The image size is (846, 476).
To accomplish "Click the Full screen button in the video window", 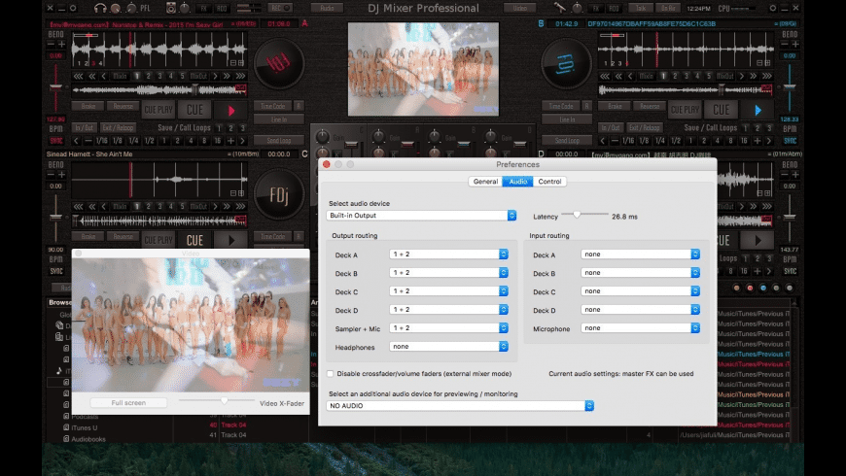I will click(128, 402).
